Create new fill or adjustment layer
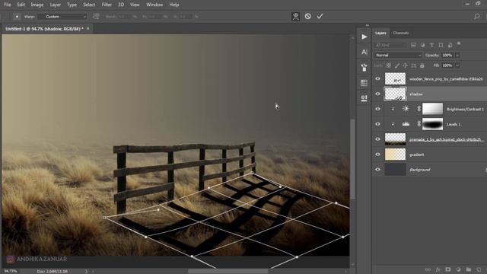This screenshot has height=274, width=487. click(458, 269)
